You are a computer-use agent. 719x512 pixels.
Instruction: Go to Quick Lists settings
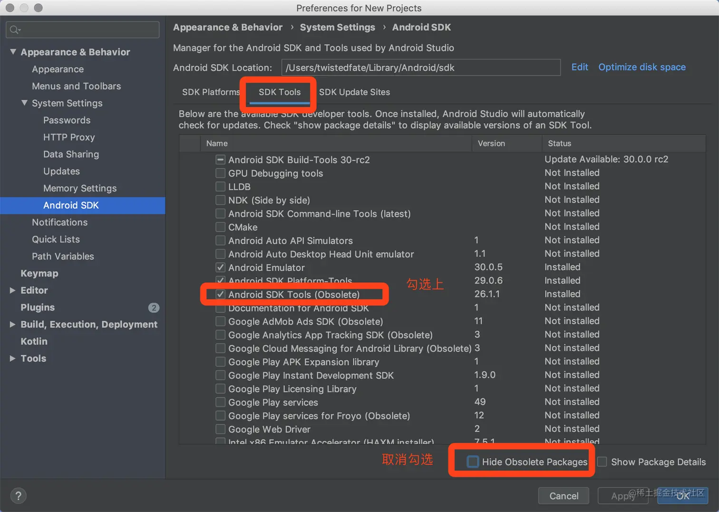(x=56, y=239)
